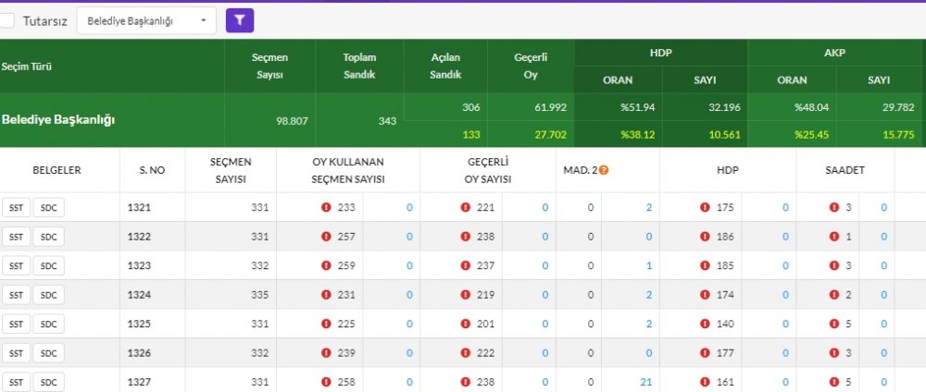Click red warning icon beside 233 in row 1321
Viewport: 926px width, 392px height.
point(326,208)
